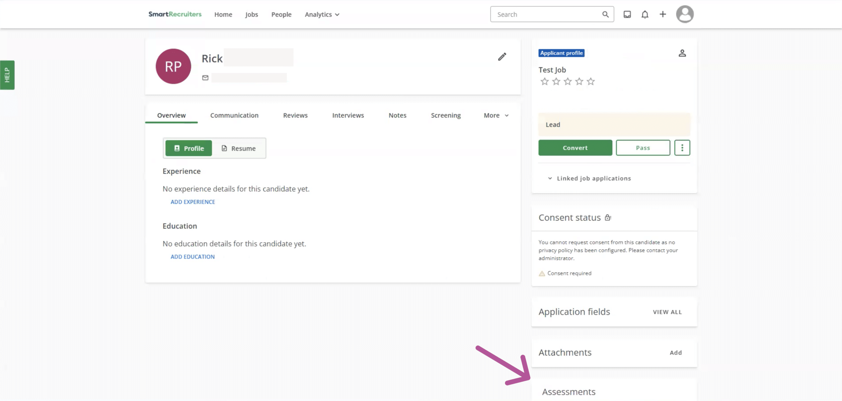The height and width of the screenshot is (401, 842).
Task: Switch to Resume view
Action: coord(239,148)
